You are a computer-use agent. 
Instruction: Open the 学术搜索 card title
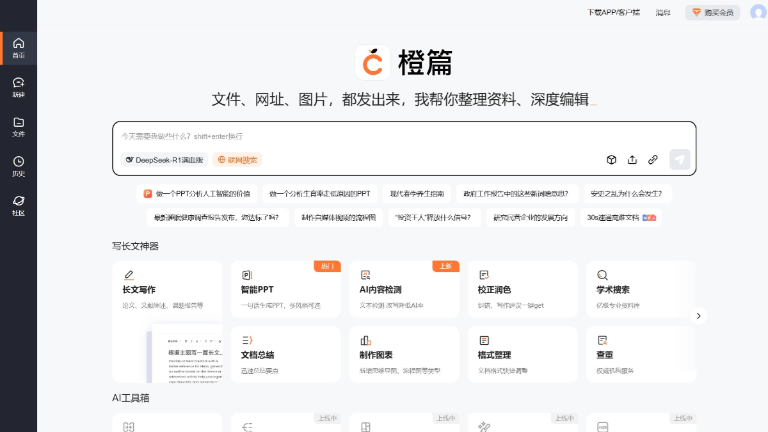coord(613,290)
